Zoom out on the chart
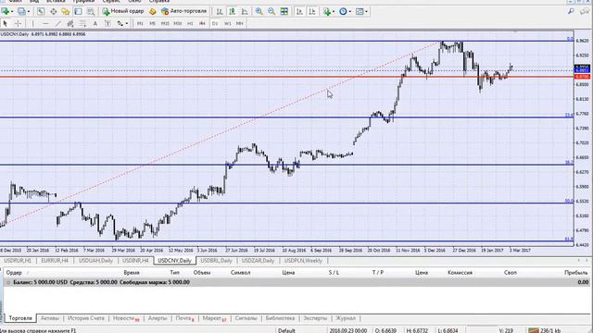The width and height of the screenshot is (593, 333). click(x=271, y=11)
